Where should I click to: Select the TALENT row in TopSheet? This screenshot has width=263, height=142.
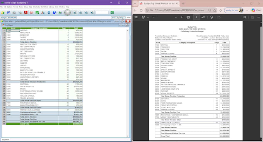coord(43,37)
